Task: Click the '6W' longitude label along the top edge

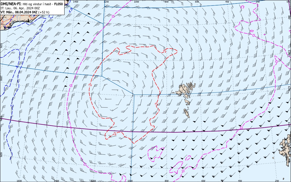Action: point(197,1)
